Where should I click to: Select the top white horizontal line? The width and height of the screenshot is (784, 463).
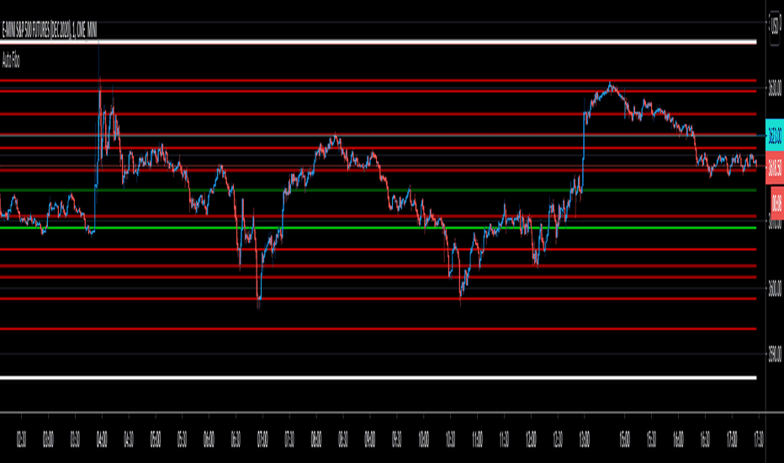378,42
